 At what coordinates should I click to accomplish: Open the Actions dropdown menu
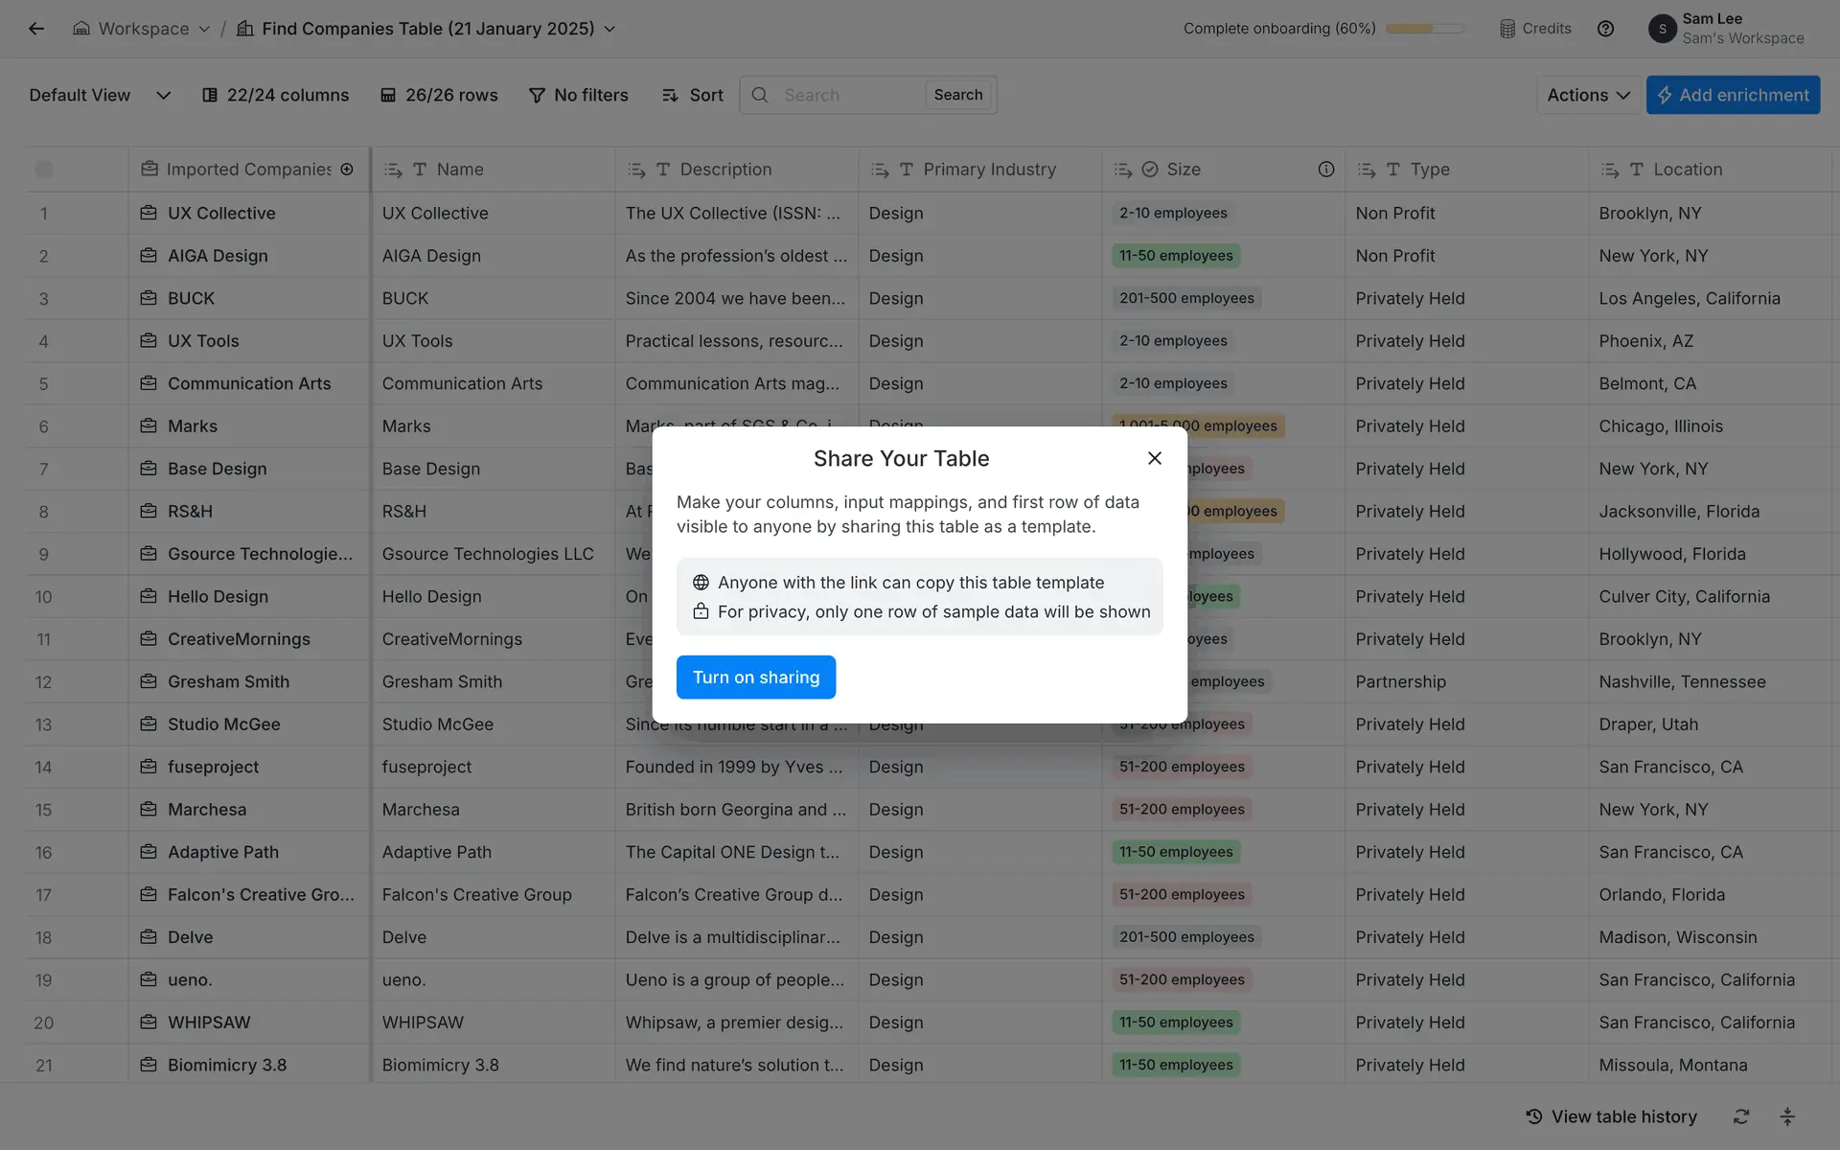[1587, 95]
